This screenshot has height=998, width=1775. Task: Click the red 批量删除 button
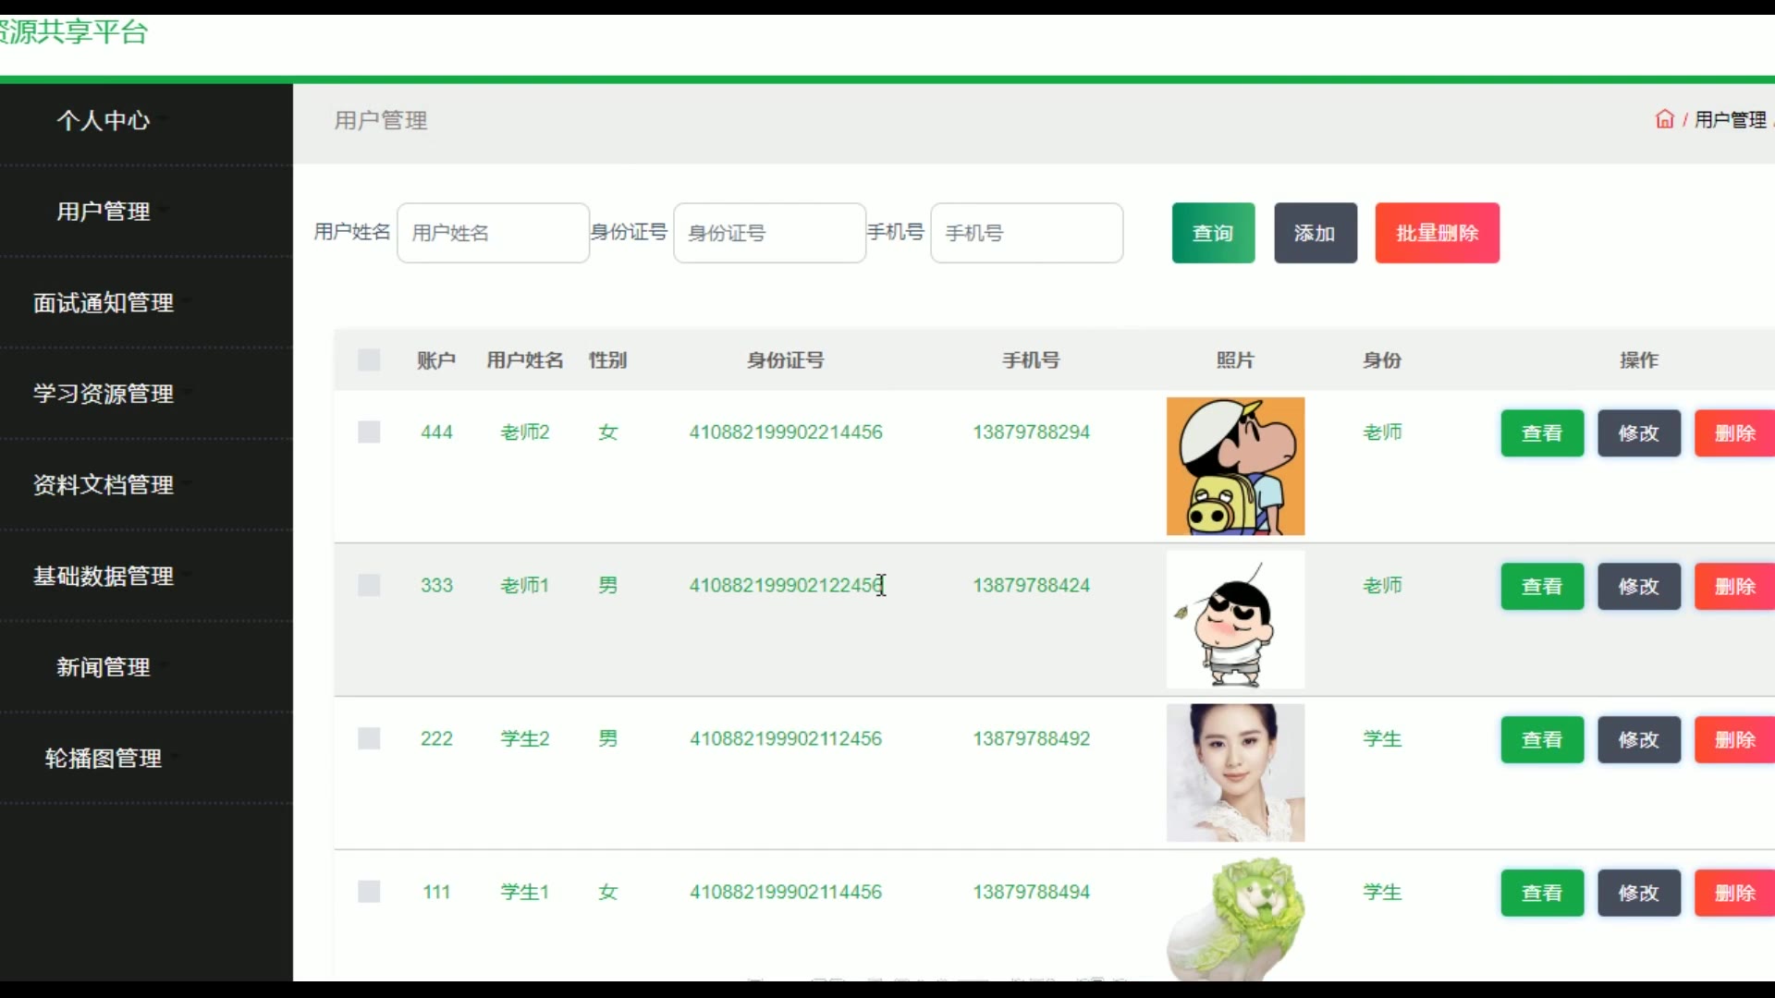[1437, 233]
